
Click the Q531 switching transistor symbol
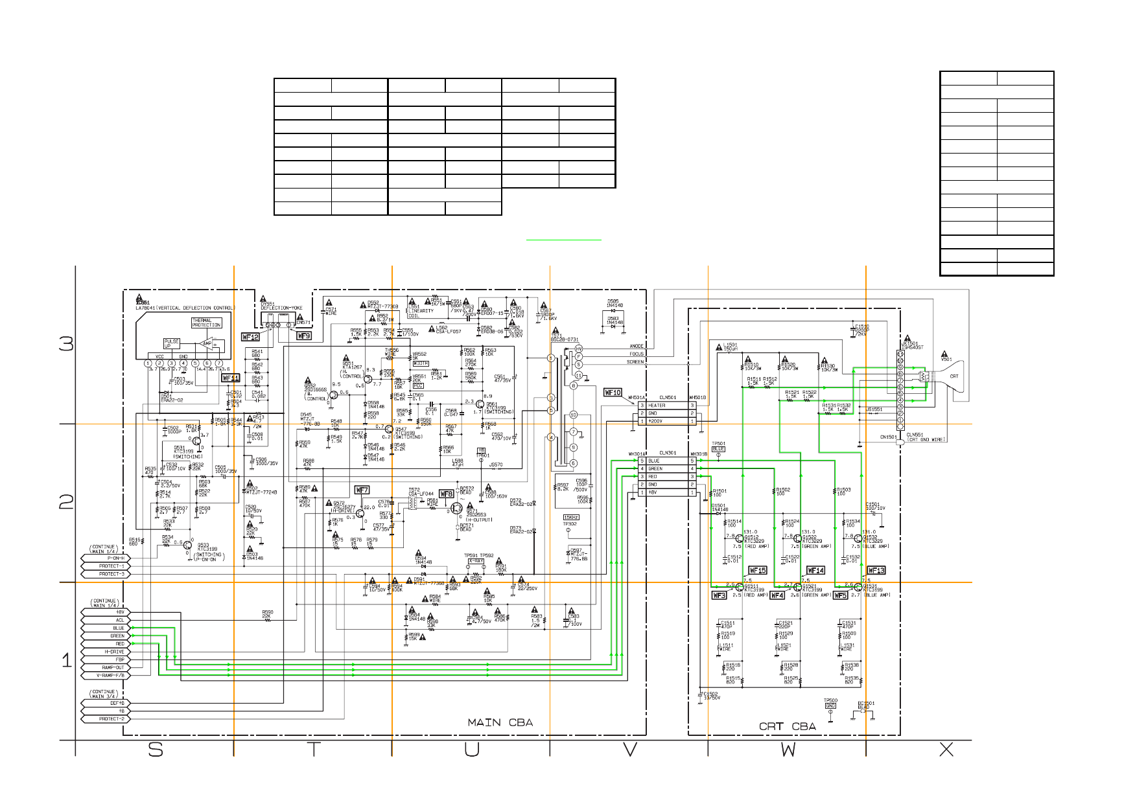point(196,441)
